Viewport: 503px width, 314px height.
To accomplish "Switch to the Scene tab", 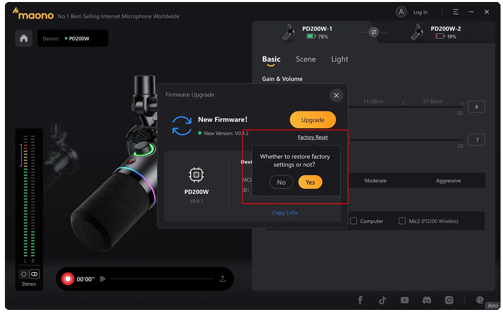I will point(306,59).
